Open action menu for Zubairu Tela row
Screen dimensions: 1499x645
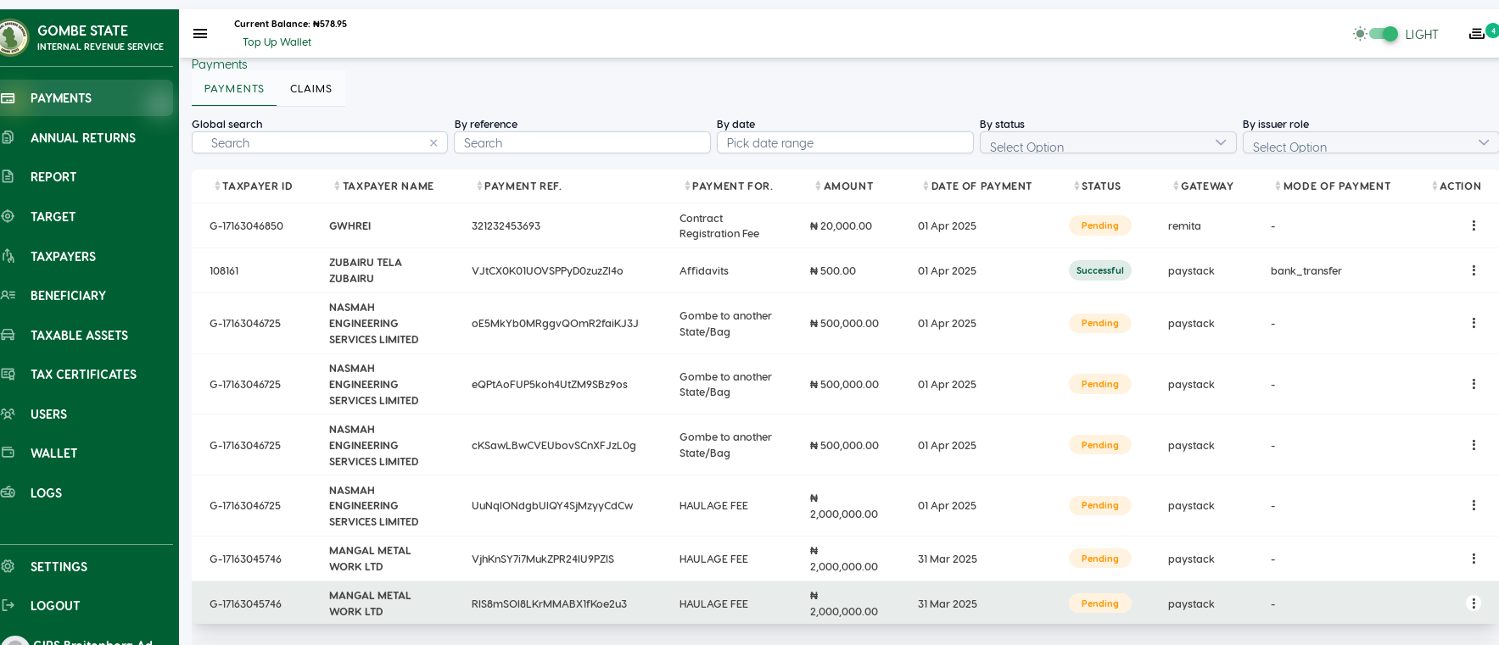(1474, 270)
